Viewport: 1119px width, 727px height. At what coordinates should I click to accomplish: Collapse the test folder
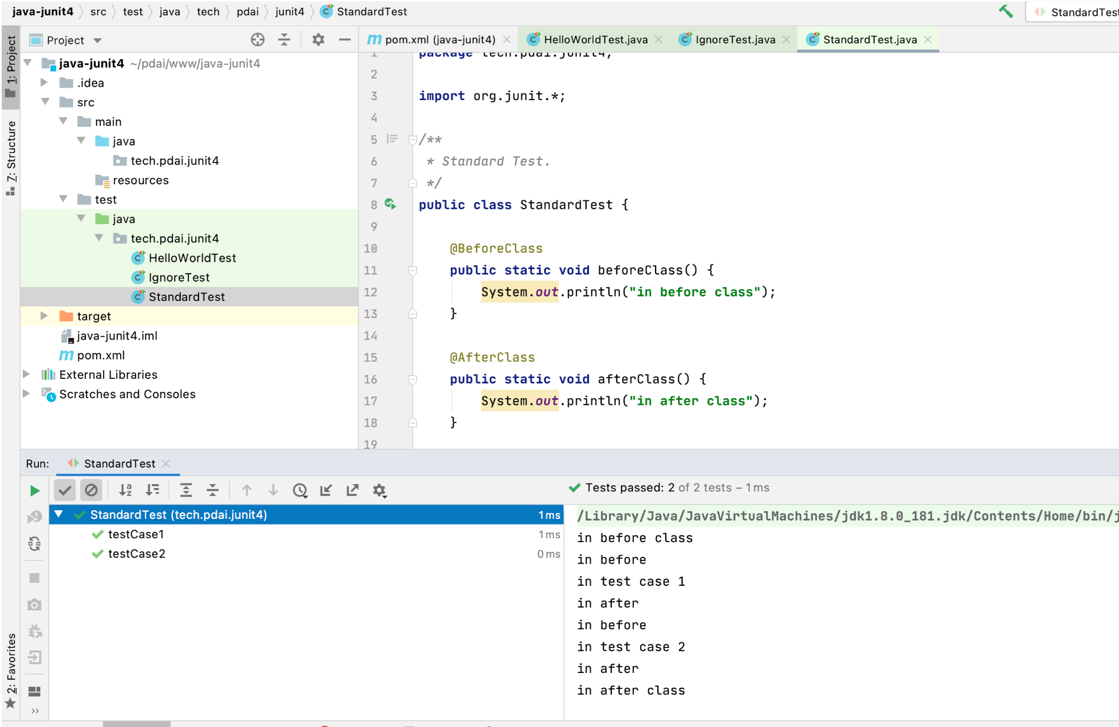pos(63,199)
